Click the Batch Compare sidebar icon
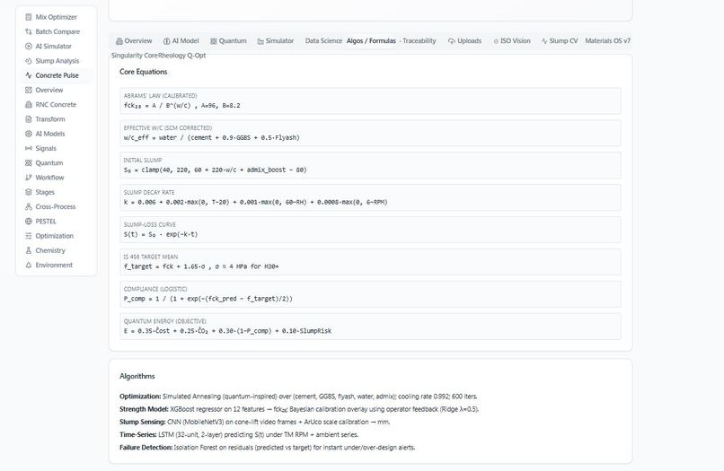This screenshot has height=471, width=724. [29, 31]
